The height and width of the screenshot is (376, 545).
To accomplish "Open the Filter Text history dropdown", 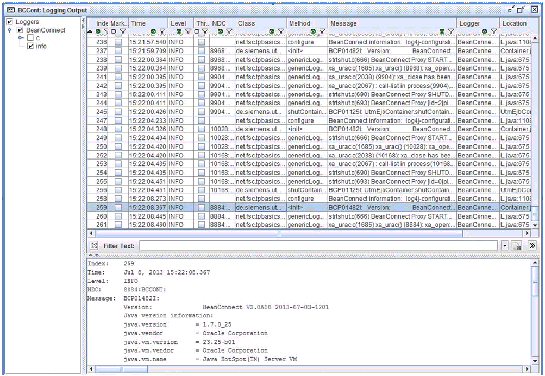I will click(505, 246).
